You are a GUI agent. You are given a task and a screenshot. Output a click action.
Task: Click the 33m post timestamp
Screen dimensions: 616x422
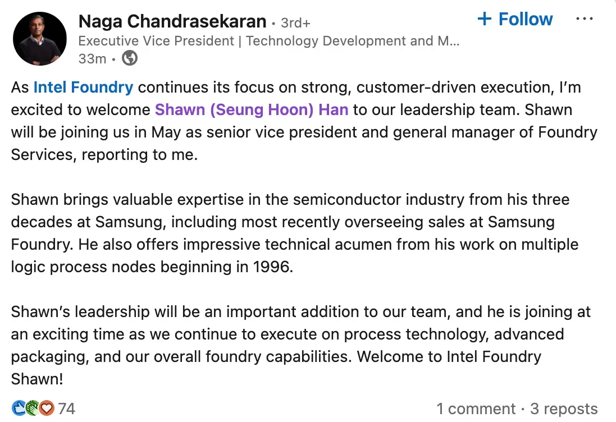(x=92, y=58)
